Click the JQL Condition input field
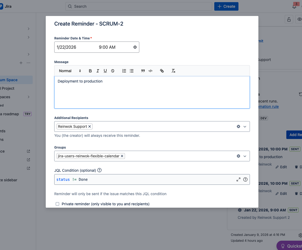 pyautogui.click(x=144, y=179)
